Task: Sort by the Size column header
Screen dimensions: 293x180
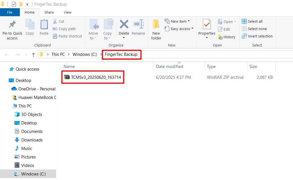Action: [253, 67]
